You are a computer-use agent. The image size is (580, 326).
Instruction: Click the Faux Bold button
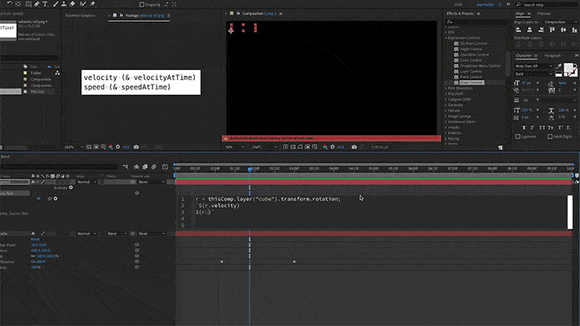[x=524, y=128]
